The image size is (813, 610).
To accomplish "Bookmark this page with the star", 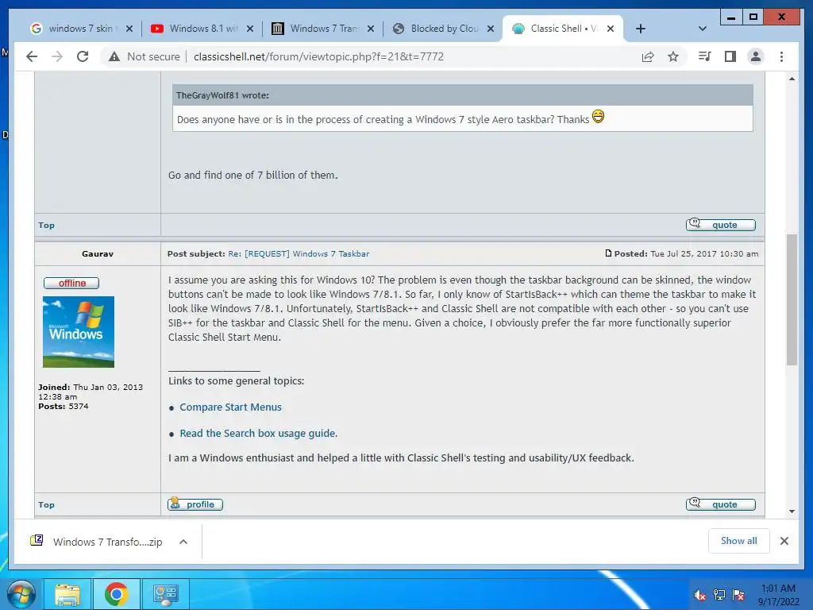I will click(x=673, y=56).
